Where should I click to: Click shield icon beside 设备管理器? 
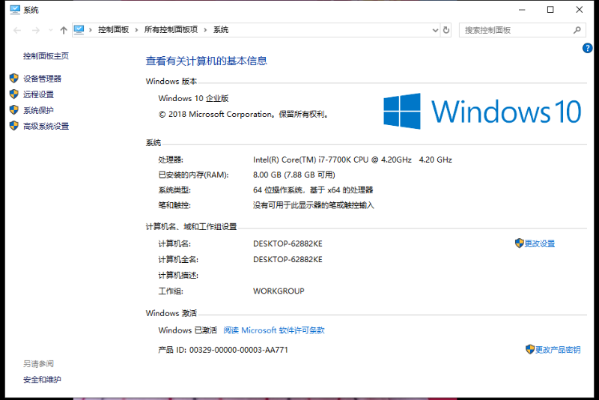(x=14, y=79)
